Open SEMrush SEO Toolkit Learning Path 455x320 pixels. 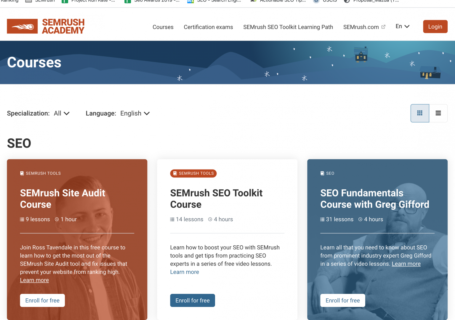click(x=288, y=27)
